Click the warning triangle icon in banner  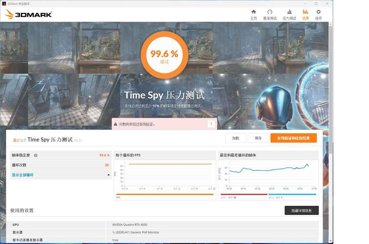coord(115,124)
